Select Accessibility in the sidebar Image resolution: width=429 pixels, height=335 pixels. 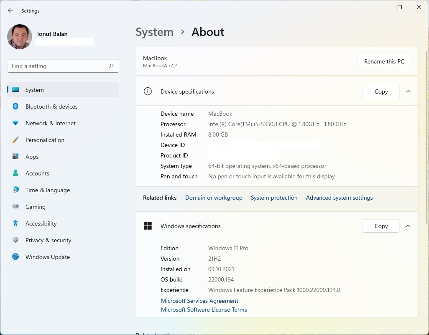pos(41,223)
